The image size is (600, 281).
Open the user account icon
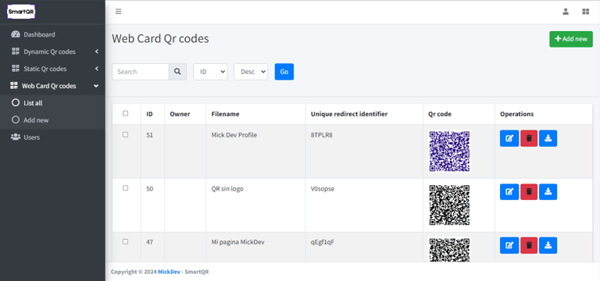tap(566, 12)
